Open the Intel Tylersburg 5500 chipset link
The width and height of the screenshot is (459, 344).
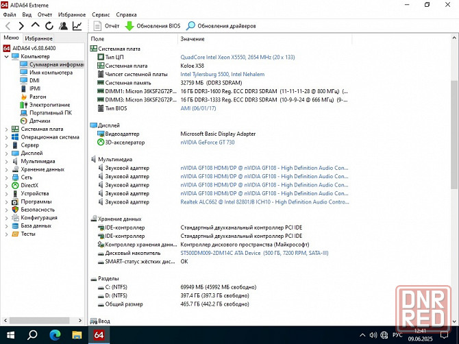point(222,75)
